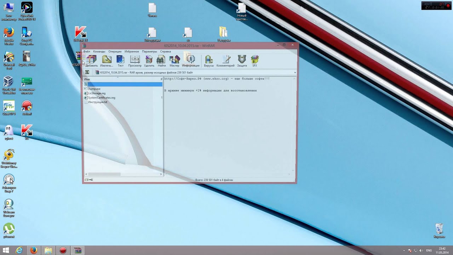Select the WebMoney Keeper Classic shortcut
Screen dimensions: 453x255
click(x=9, y=158)
